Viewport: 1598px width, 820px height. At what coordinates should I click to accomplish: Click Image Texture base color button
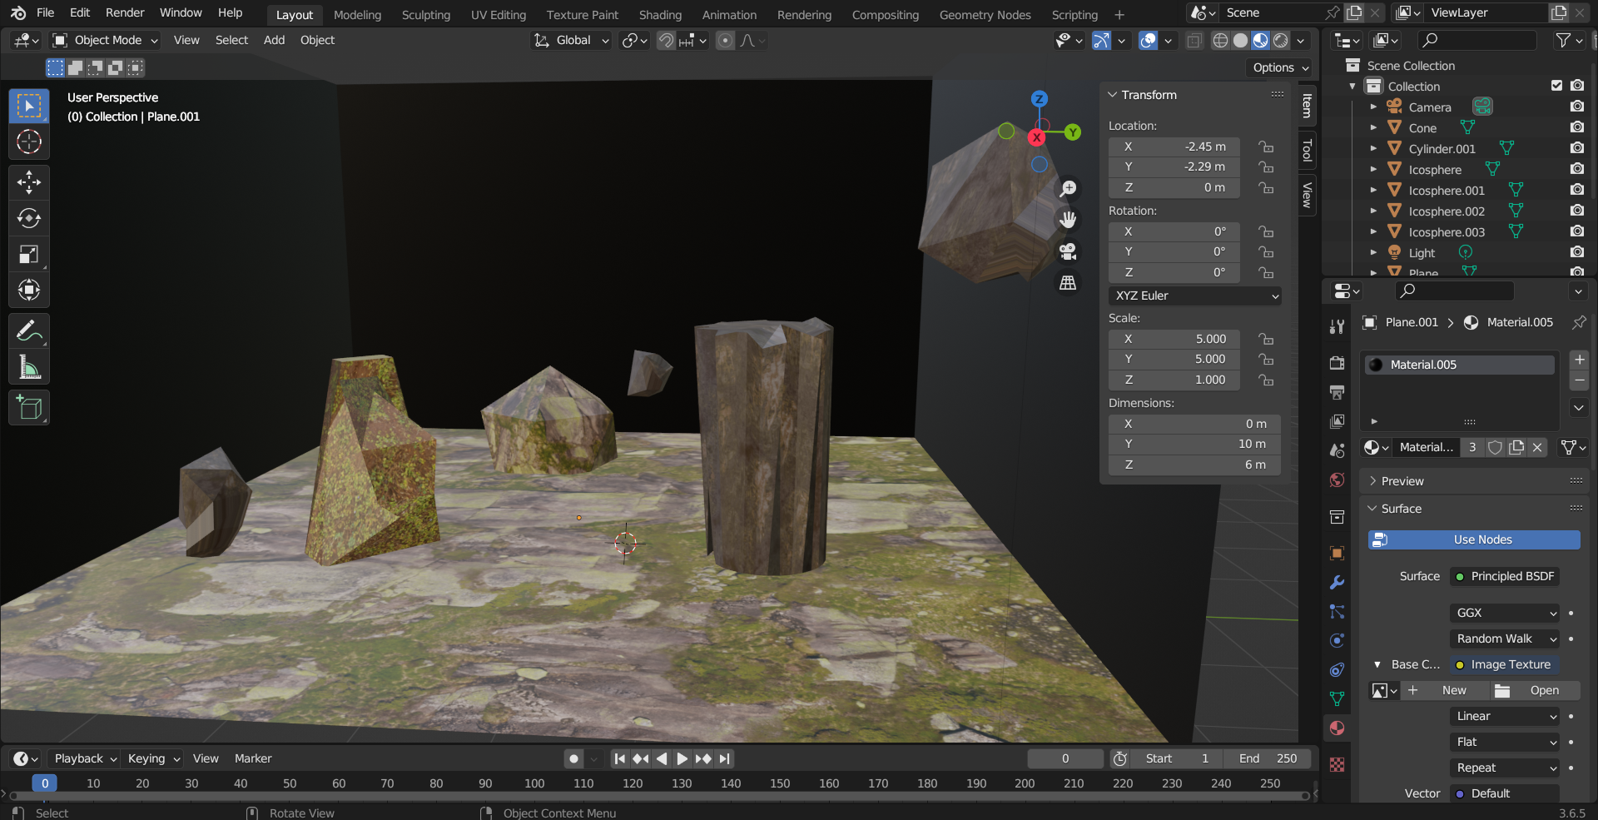point(1506,664)
